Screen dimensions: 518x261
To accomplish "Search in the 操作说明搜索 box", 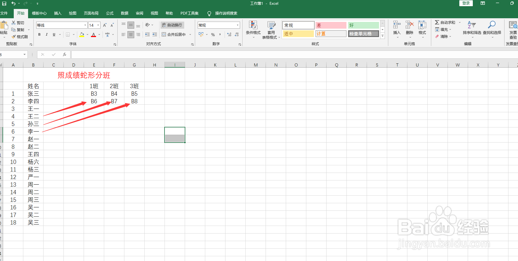I will pos(226,13).
